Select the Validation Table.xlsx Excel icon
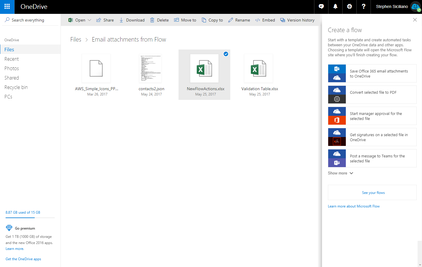422x267 pixels. (258, 68)
